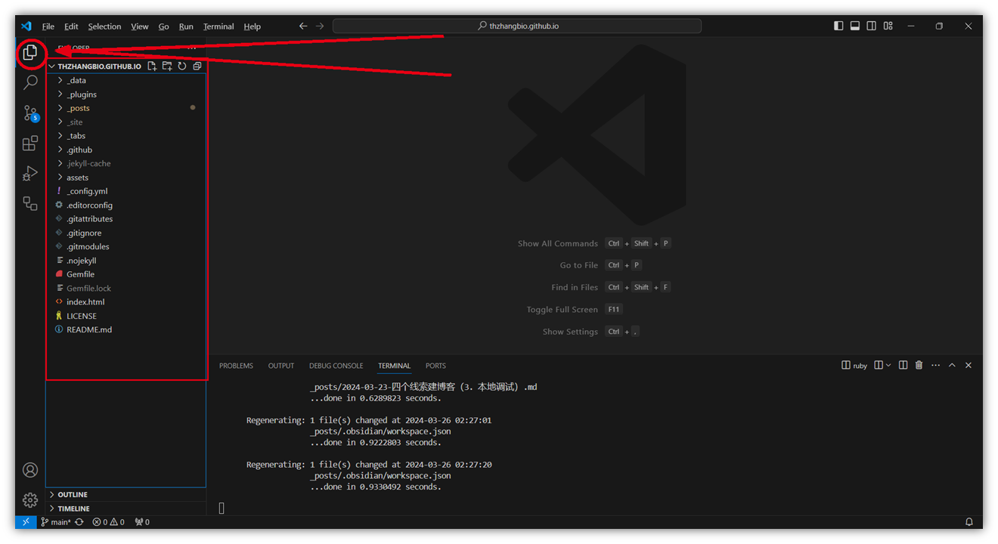Expand the _tabs folder
Viewport: 998px width, 544px height.
pos(126,136)
